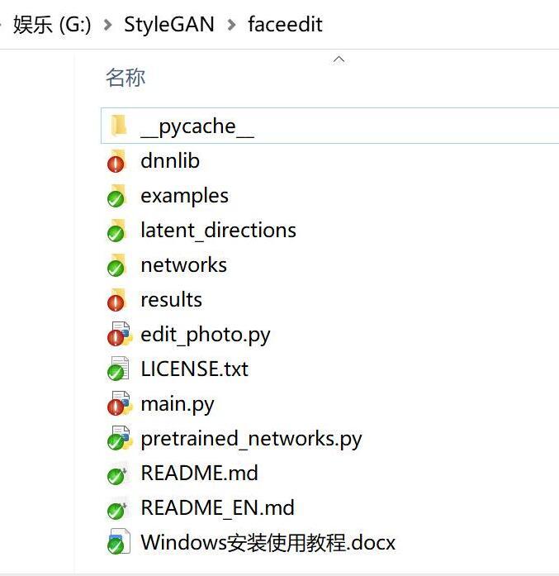Click the faceedit breadcrumb segment
559x576 pixels.
[x=285, y=25]
